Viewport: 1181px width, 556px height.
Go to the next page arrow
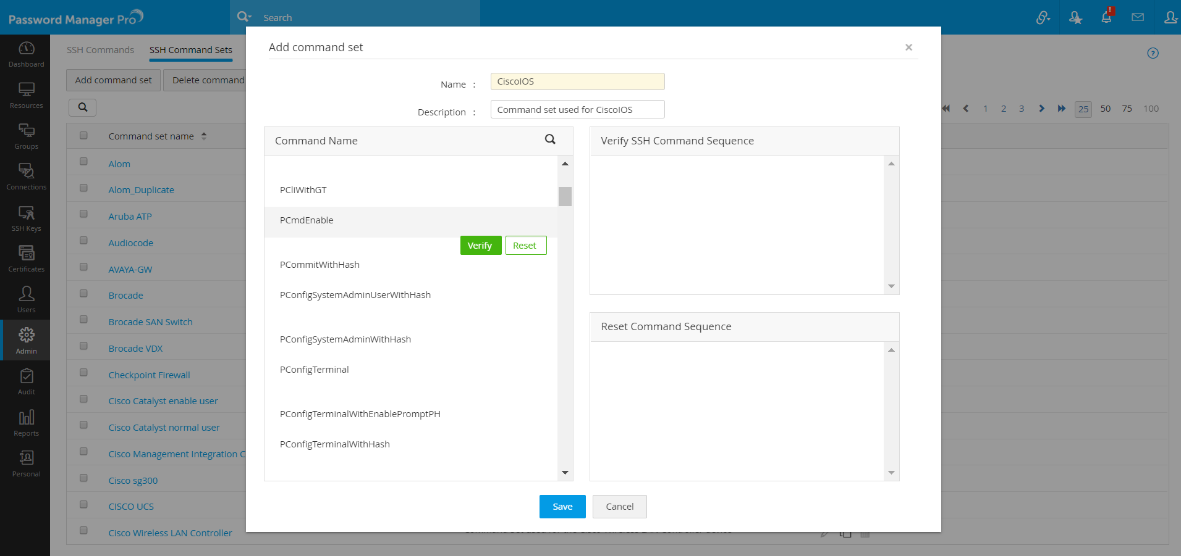(1041, 109)
